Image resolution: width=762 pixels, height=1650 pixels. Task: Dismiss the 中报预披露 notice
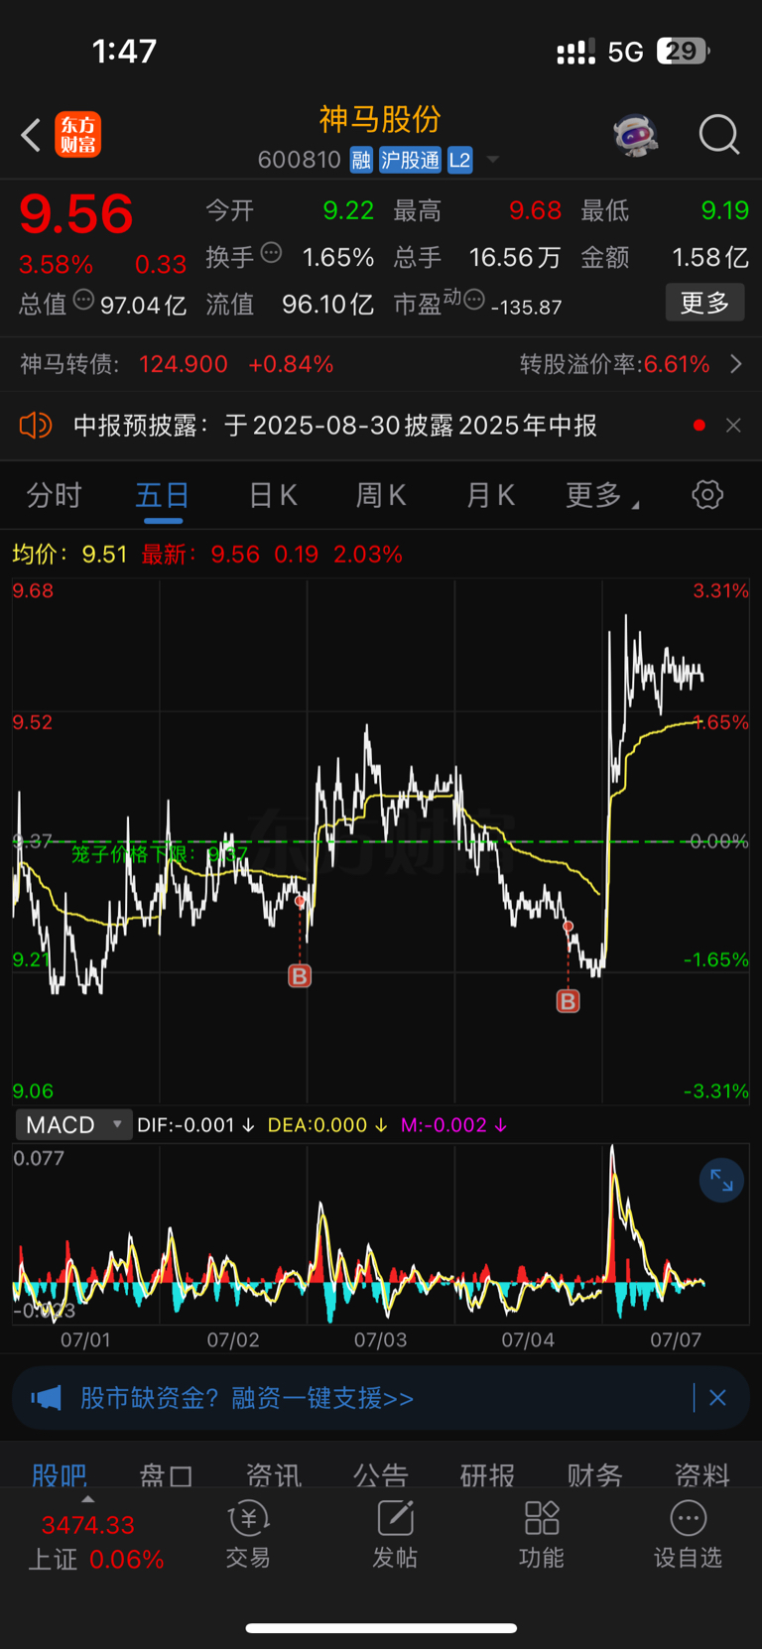pyautogui.click(x=733, y=426)
